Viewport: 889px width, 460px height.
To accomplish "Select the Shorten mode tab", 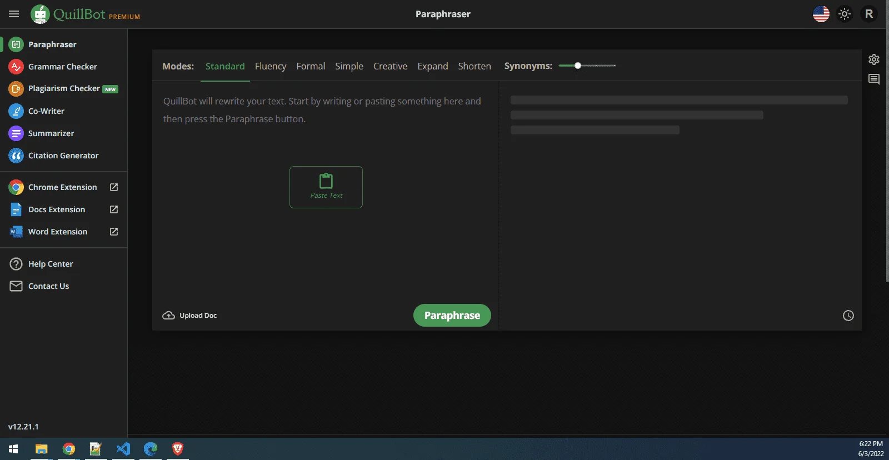I will point(475,66).
